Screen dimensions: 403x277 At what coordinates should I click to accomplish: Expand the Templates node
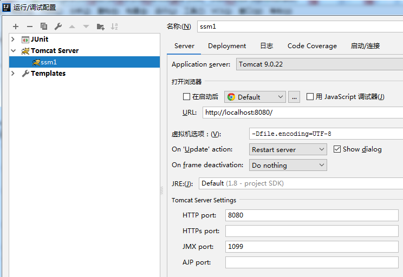tap(13, 74)
